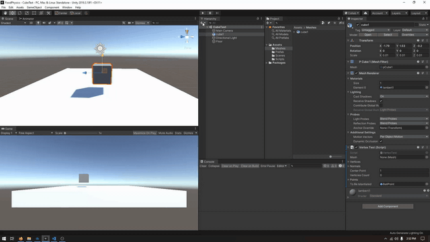Toggle Dynamic Occlusion checkbox
The width and height of the screenshot is (430, 242).
pos(381,141)
